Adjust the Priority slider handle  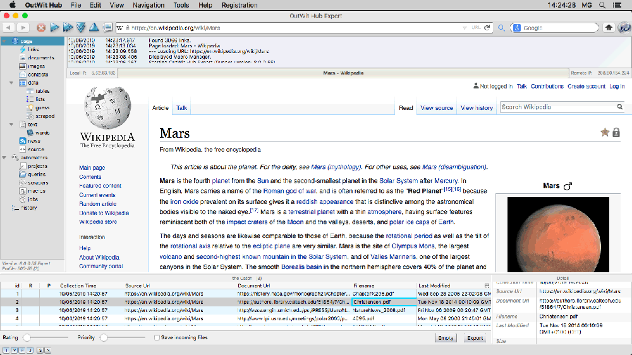104,338
